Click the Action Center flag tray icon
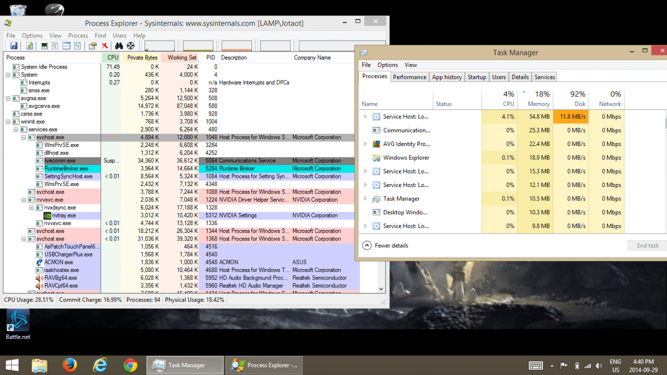The height and width of the screenshot is (375, 667). [x=564, y=365]
